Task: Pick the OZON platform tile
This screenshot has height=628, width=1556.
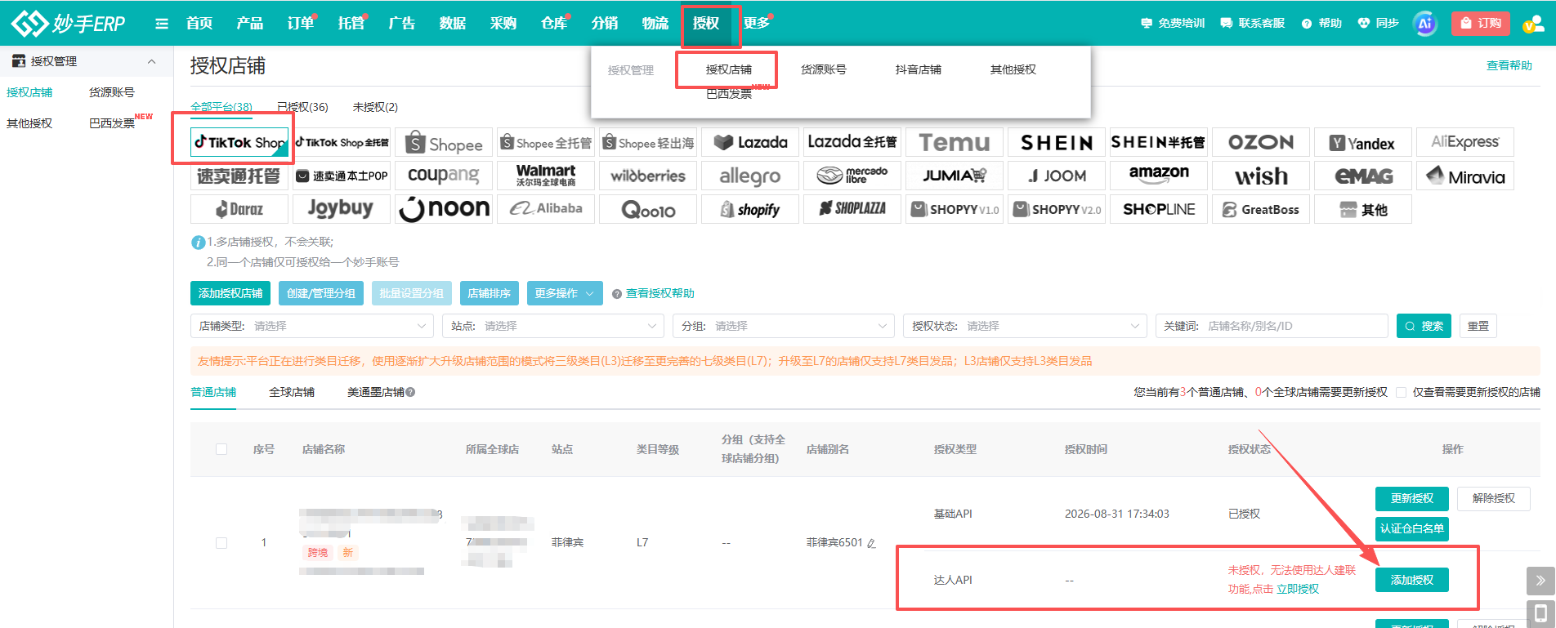Action: [1261, 142]
